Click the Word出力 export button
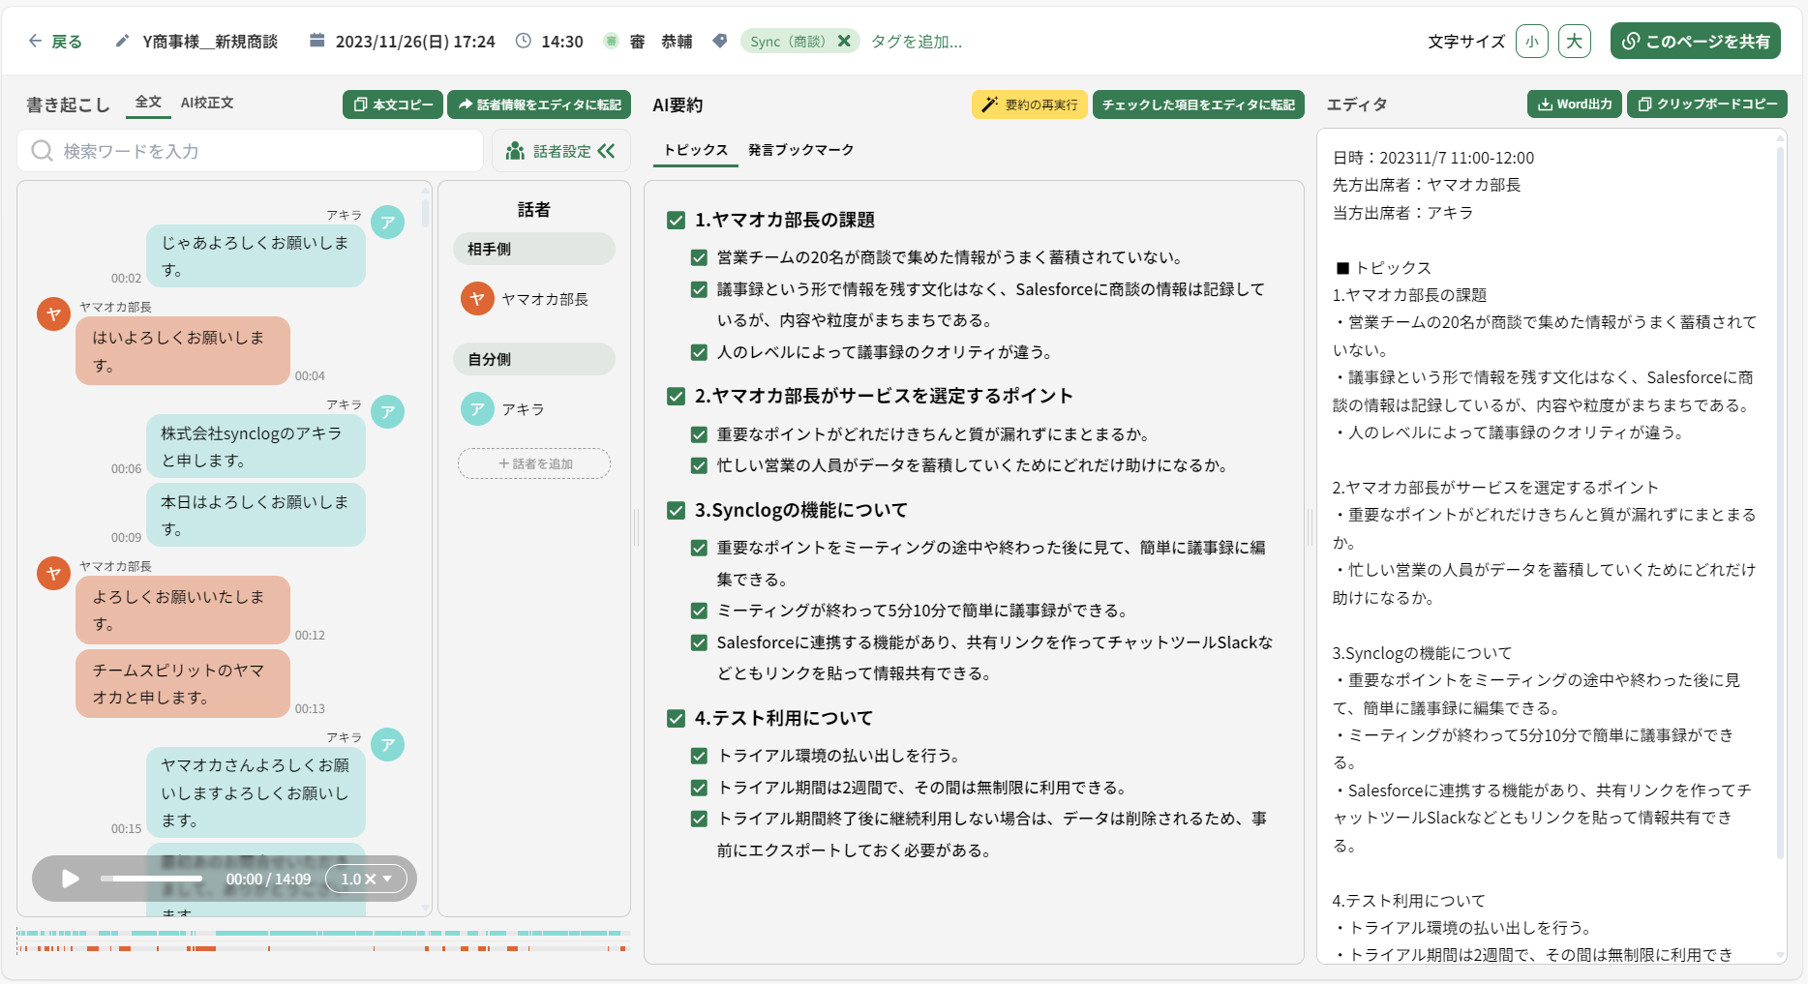This screenshot has height=984, width=1808. (1574, 104)
